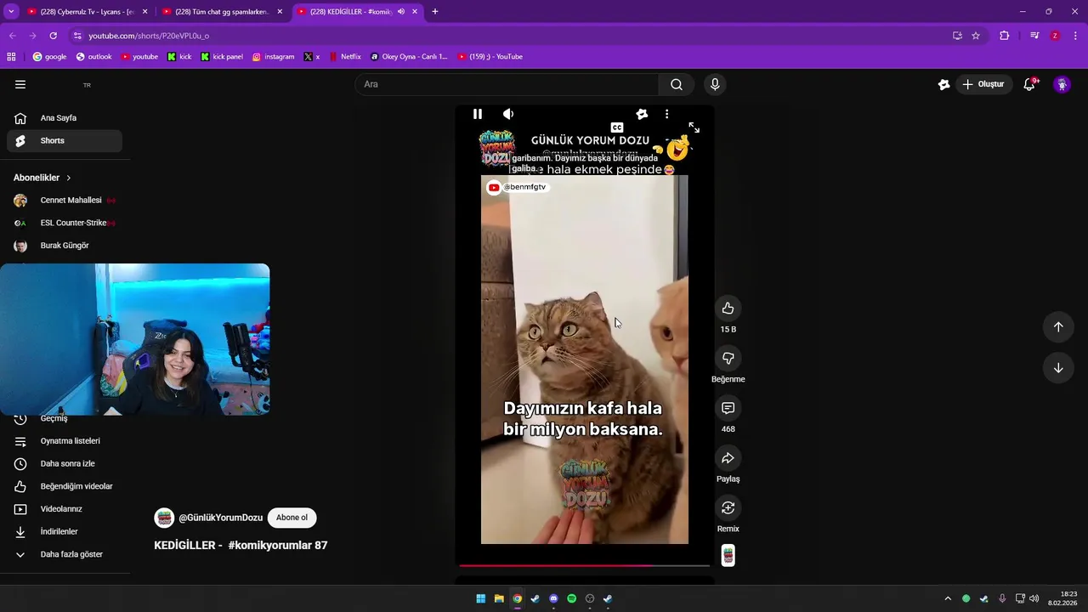This screenshot has height=612, width=1088.
Task: Select Shorts in the sidebar
Action: click(x=65, y=141)
